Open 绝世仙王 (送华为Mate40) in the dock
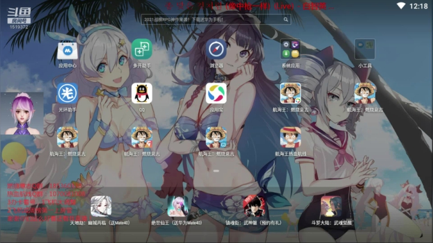 pos(178,206)
